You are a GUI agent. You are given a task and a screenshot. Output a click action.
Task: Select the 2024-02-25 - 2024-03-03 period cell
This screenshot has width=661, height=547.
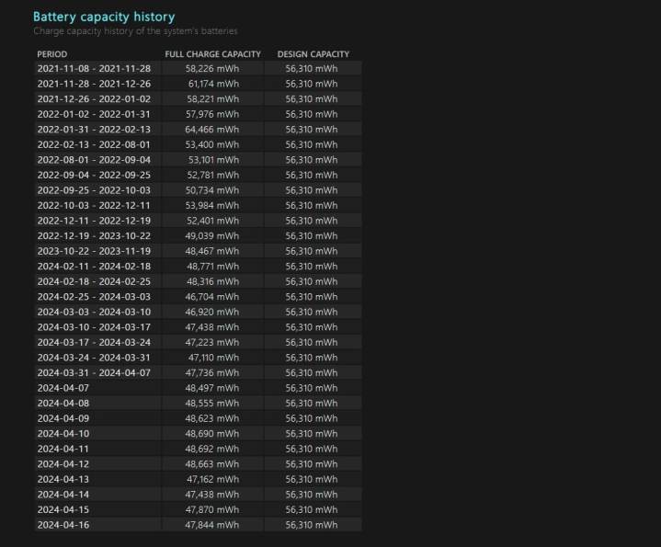(94, 296)
